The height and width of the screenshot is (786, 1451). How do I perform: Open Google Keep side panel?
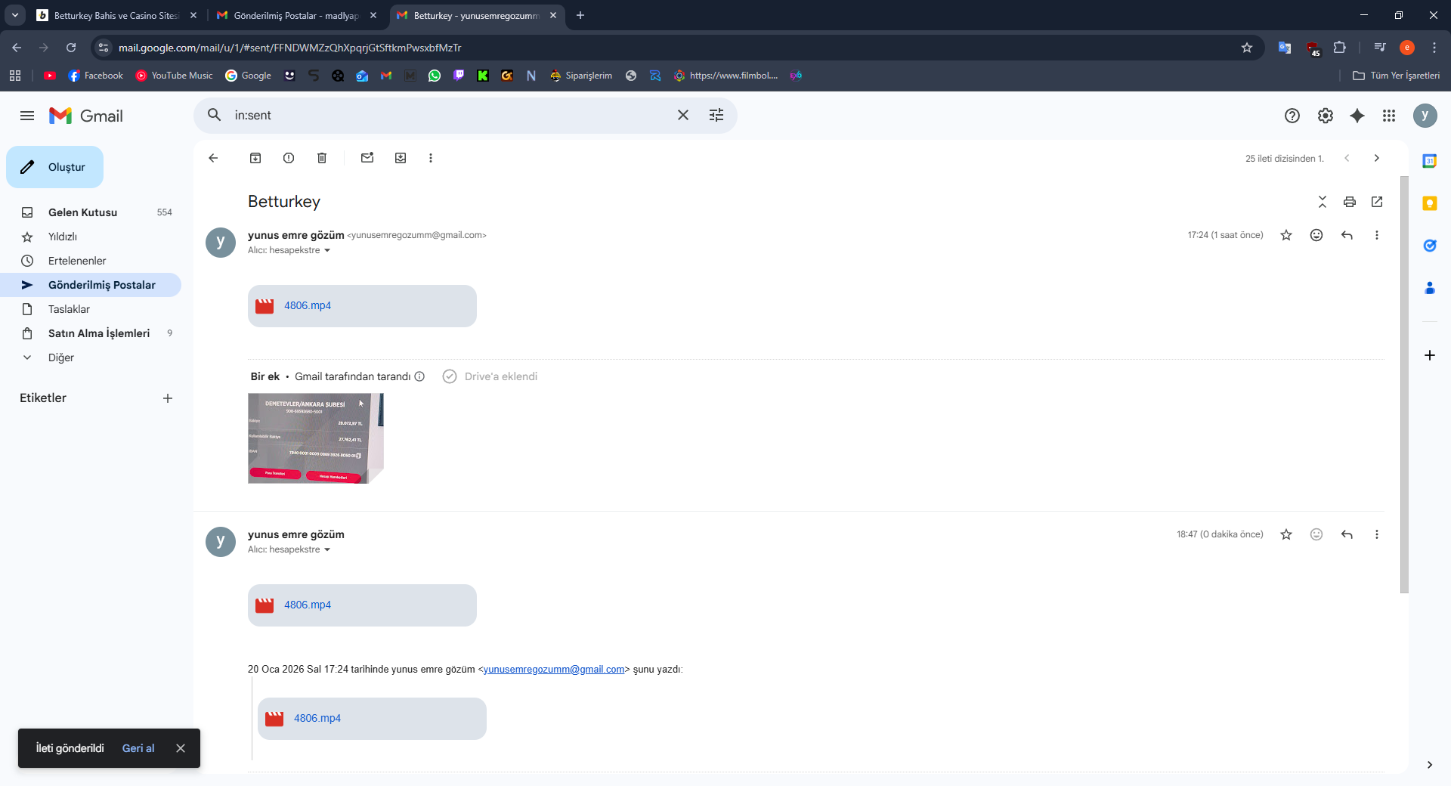click(x=1430, y=203)
